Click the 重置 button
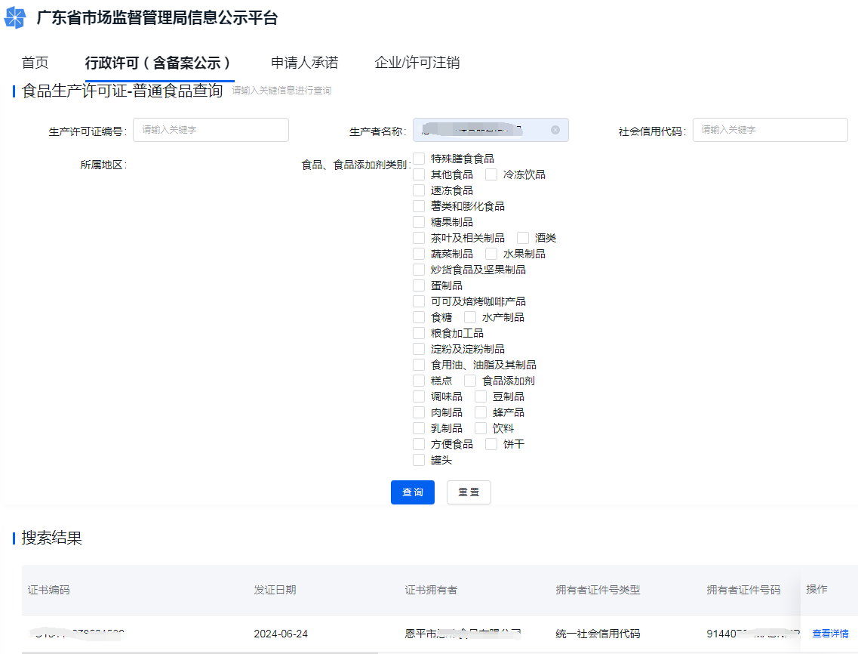858x654 pixels. (x=469, y=492)
